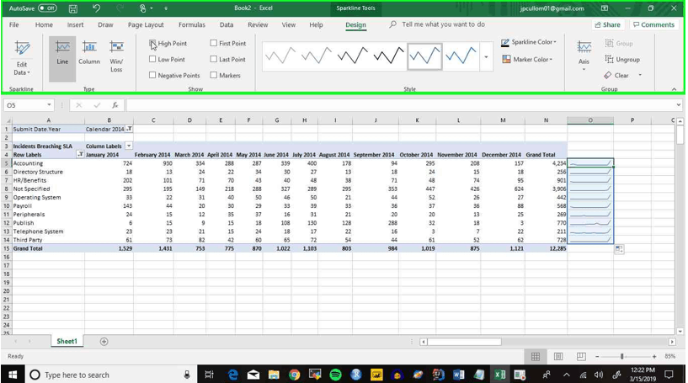Switch to Page Layout view

coord(558,357)
